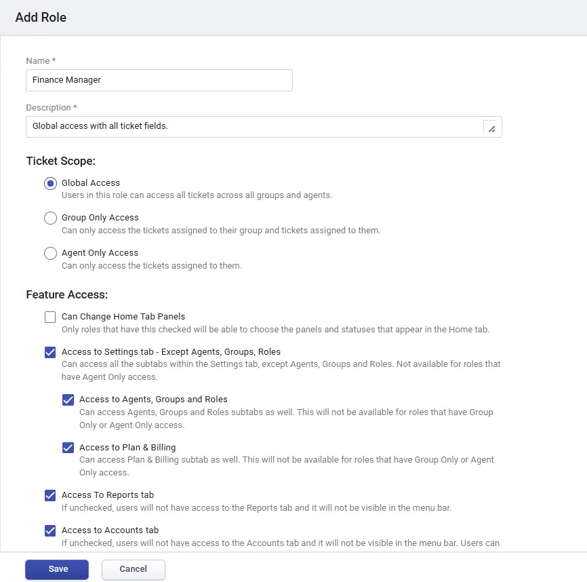Click the Ticket Scope heading
The image size is (587, 582).
pyautogui.click(x=60, y=161)
